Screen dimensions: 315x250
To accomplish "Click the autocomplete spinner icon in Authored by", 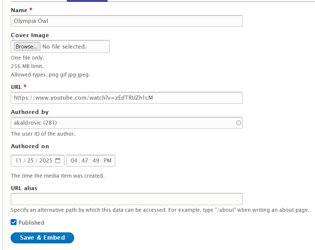I will coord(238,123).
